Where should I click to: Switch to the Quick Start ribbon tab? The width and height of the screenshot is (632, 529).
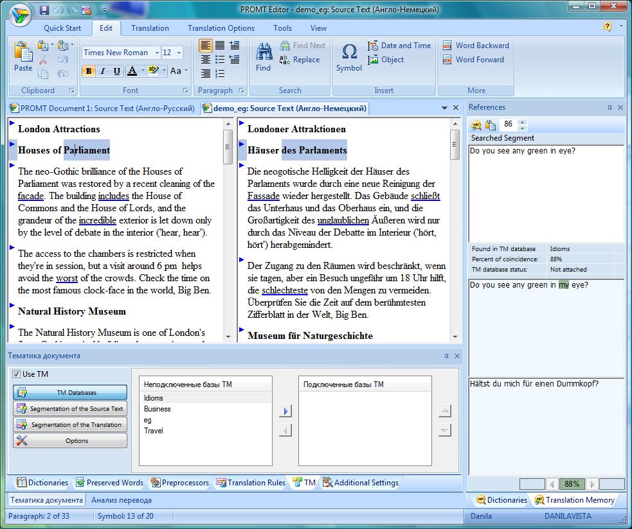click(62, 28)
